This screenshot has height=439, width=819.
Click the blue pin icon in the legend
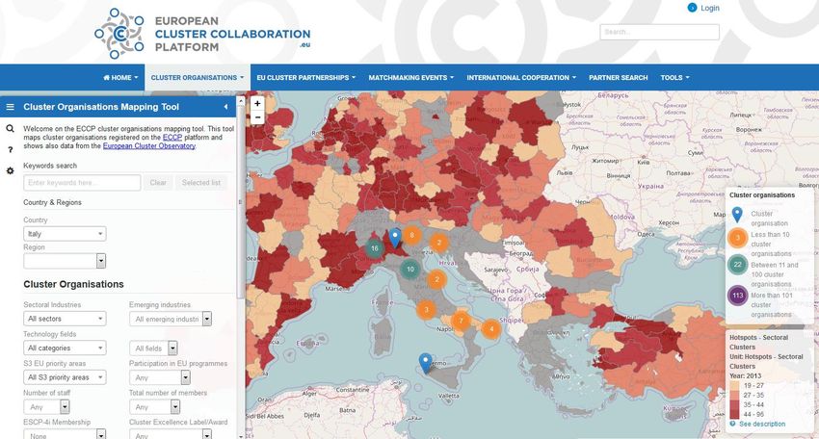[x=737, y=215]
